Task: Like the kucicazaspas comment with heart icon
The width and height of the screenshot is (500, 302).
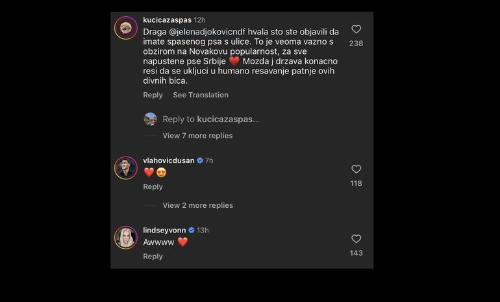Action: (x=356, y=29)
